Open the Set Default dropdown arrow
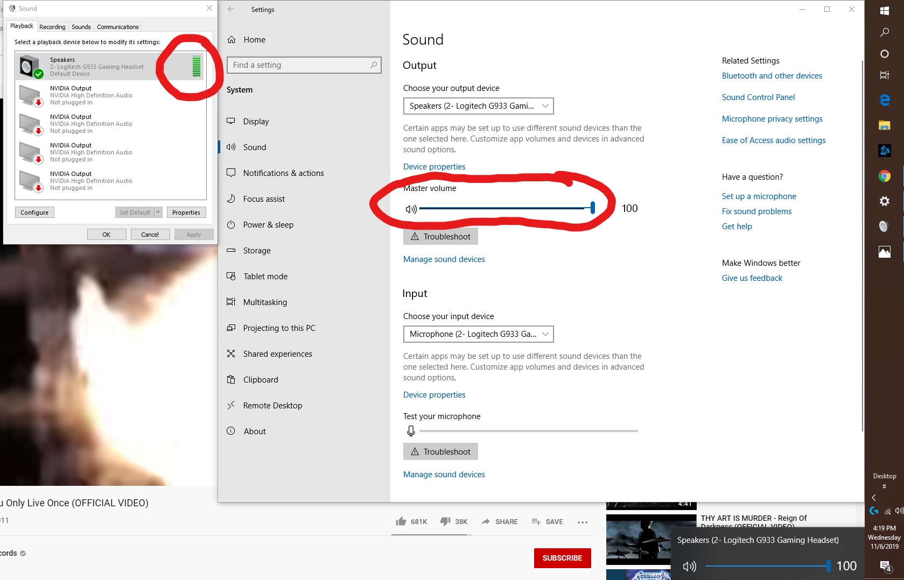This screenshot has width=904, height=580. (159, 213)
